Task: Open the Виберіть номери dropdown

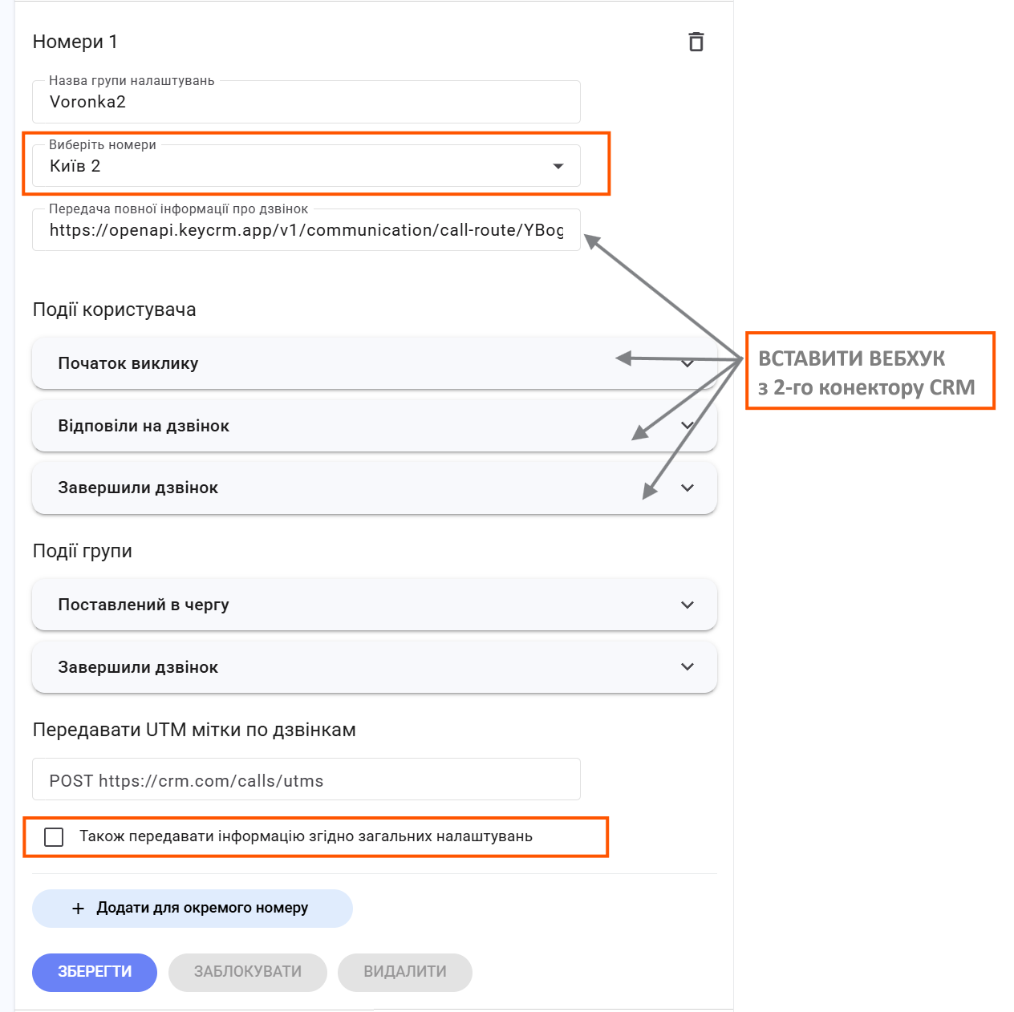Action: 305,166
